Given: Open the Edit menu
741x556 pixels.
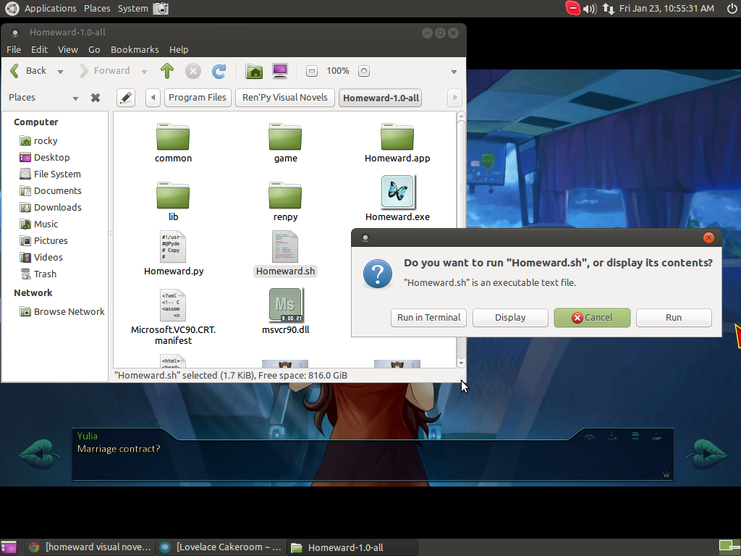Looking at the screenshot, I should (39, 50).
